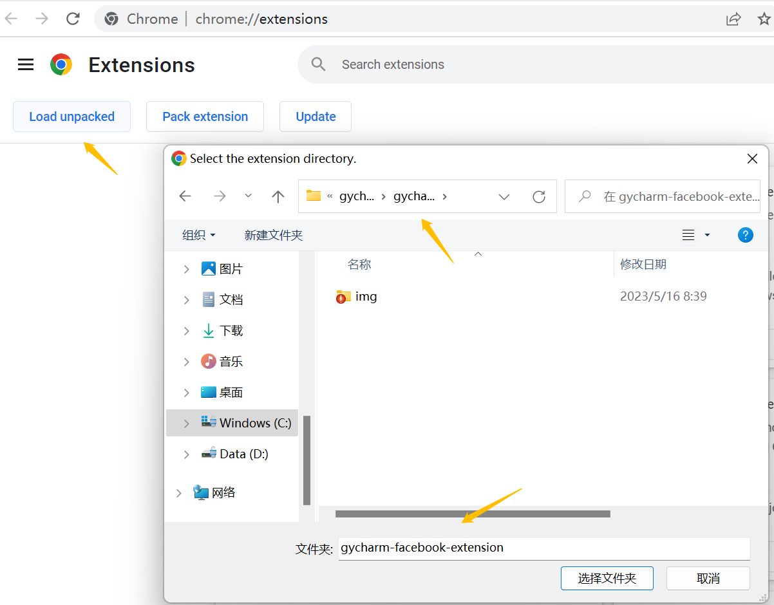Image resolution: width=774 pixels, height=605 pixels.
Task: Click the blue help icon
Action: 746,235
